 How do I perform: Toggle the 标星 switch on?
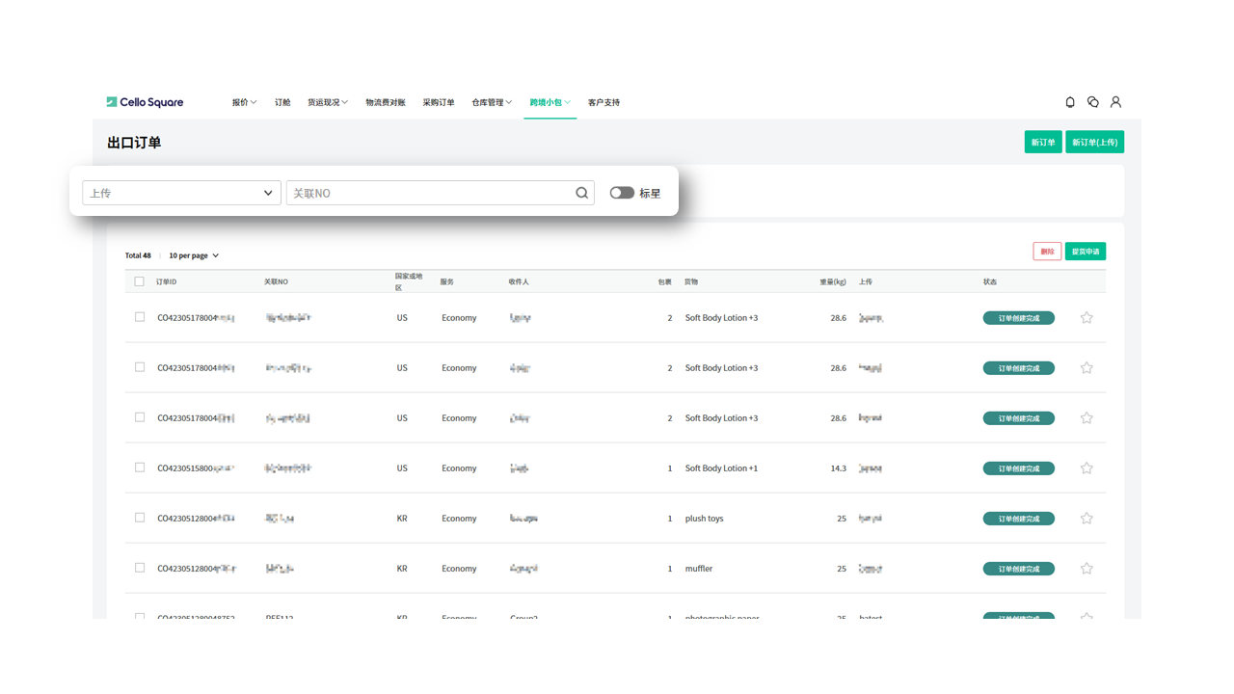[x=622, y=193]
